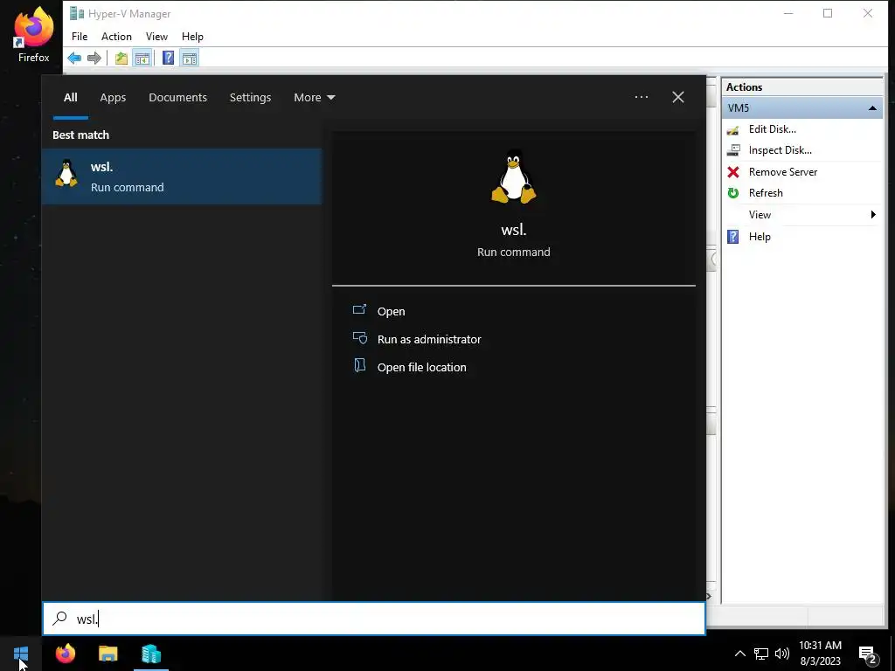Switch to the All search tab
Image resolution: width=895 pixels, height=671 pixels.
[x=71, y=98]
